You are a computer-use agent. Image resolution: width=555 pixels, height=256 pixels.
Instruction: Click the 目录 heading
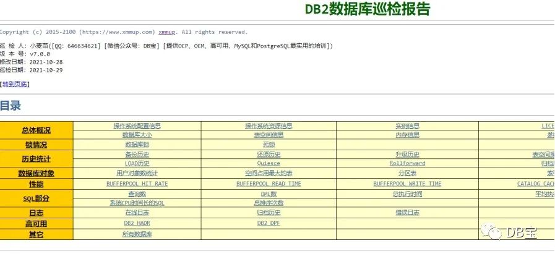coord(11,105)
